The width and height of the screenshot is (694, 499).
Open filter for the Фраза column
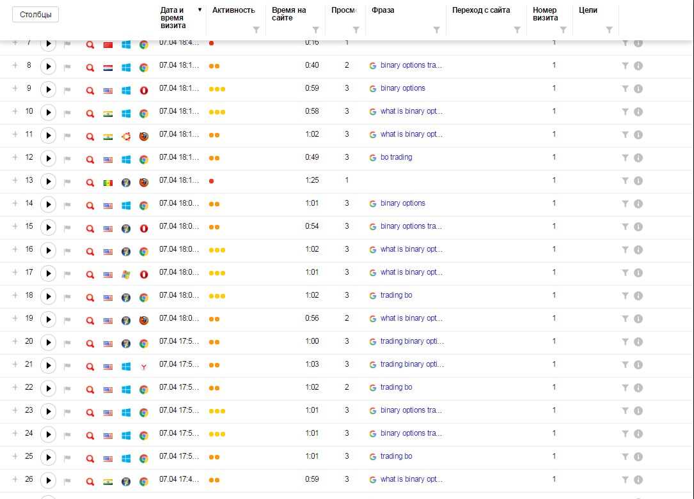(x=436, y=30)
